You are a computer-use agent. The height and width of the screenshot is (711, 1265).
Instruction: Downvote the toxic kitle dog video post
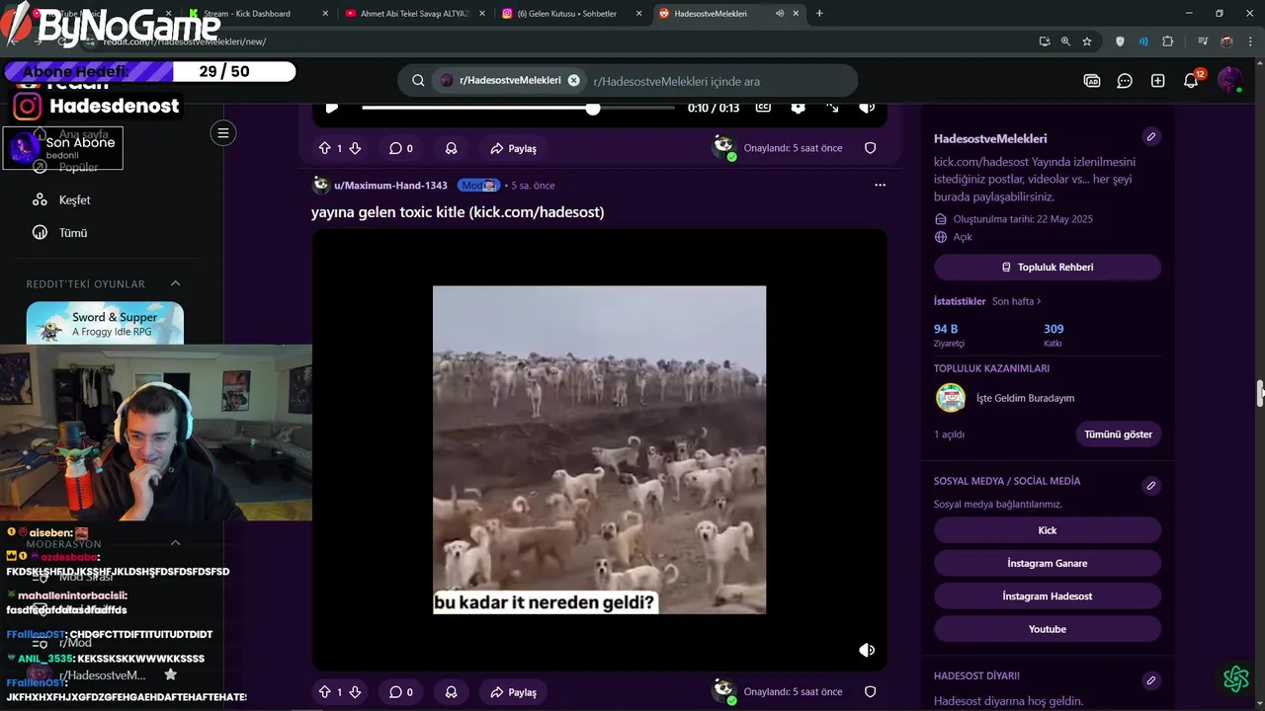355,692
